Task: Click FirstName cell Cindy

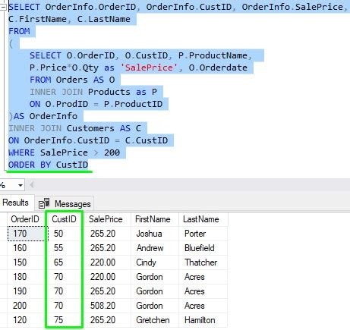Action: (155, 262)
